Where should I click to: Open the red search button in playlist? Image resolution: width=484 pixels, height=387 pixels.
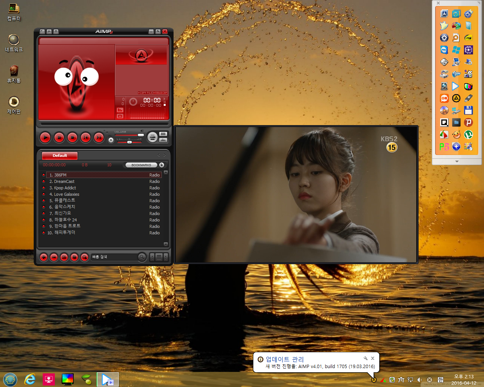pos(85,257)
